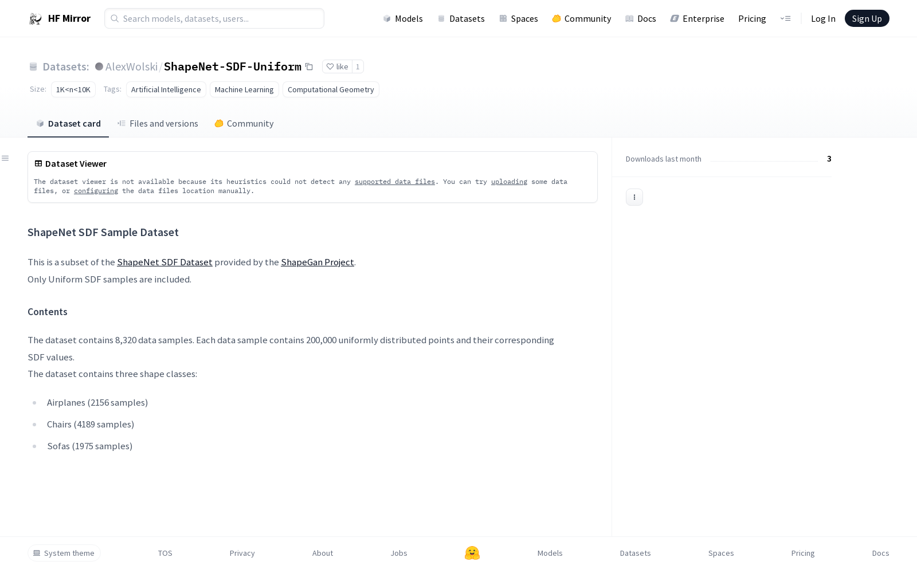This screenshot has width=917, height=573.
Task: Open Spaces in the top navigation
Action: (519, 19)
